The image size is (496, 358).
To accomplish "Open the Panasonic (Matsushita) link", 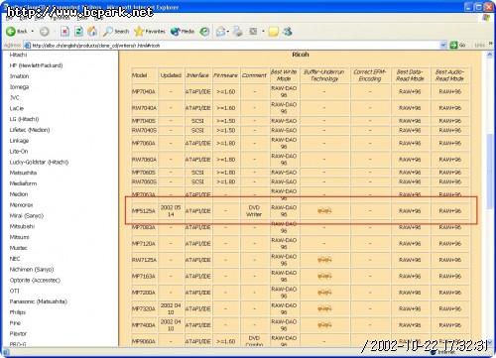I will [x=39, y=301].
